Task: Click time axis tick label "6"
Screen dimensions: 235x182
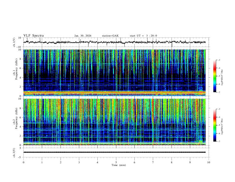Action: pyautogui.click(x=135, y=162)
